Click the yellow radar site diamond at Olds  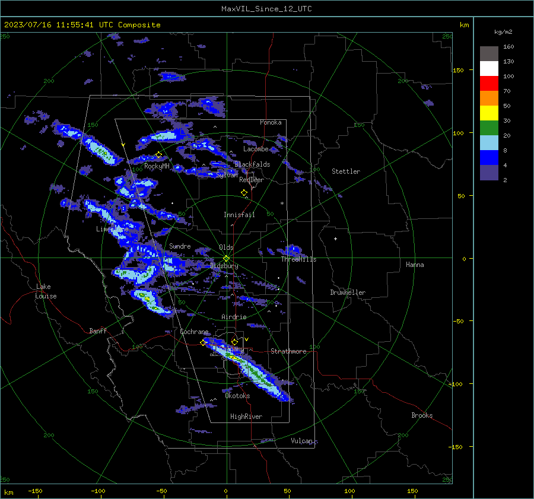(x=227, y=258)
